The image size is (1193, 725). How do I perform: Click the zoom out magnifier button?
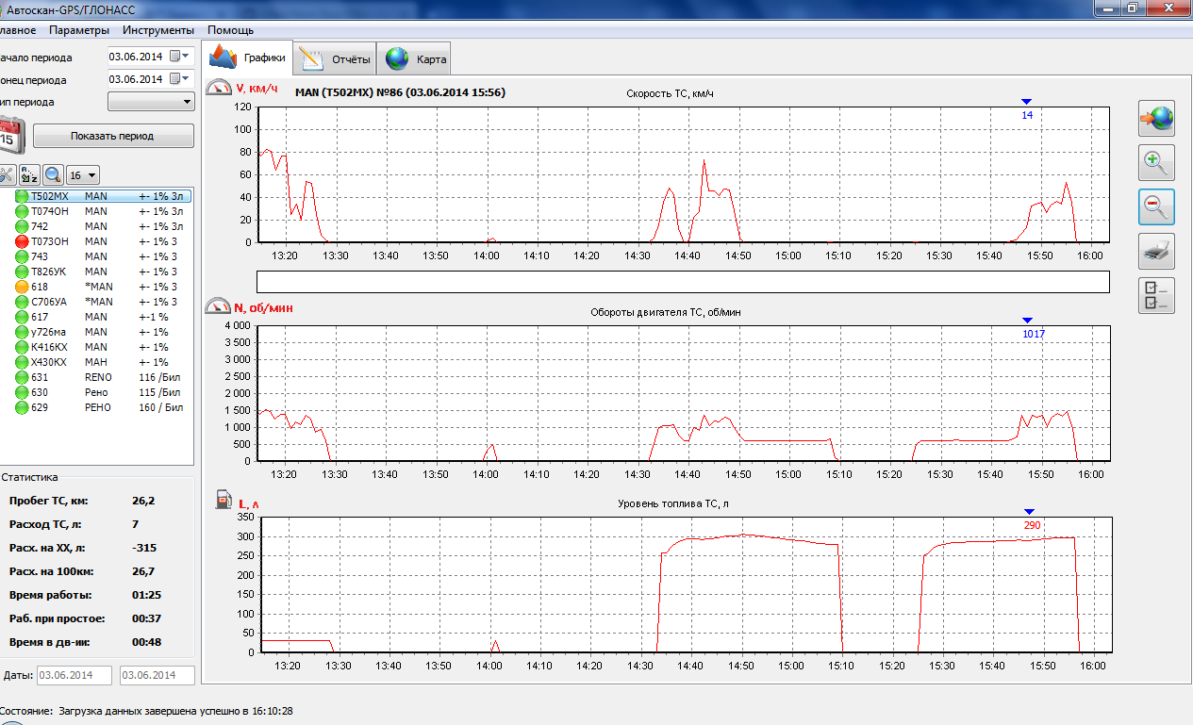coord(1156,206)
